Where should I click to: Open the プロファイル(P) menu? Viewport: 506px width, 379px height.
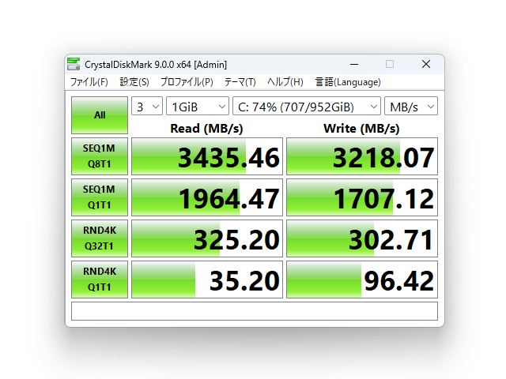pyautogui.click(x=187, y=82)
